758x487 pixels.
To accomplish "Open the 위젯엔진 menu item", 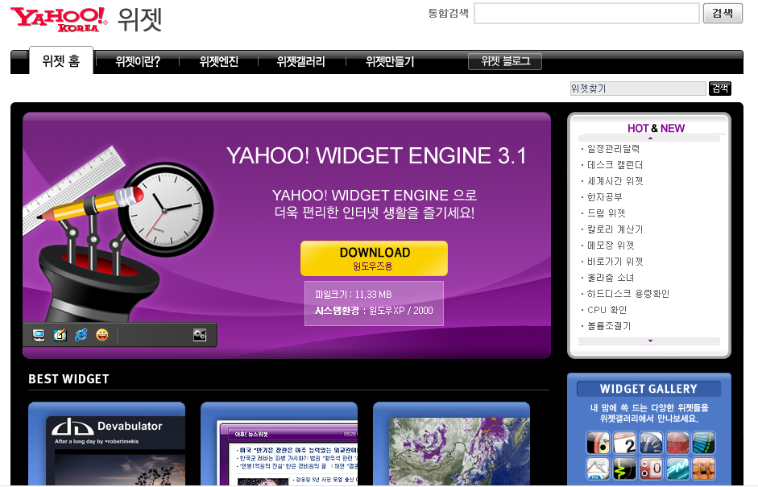I will tap(219, 62).
